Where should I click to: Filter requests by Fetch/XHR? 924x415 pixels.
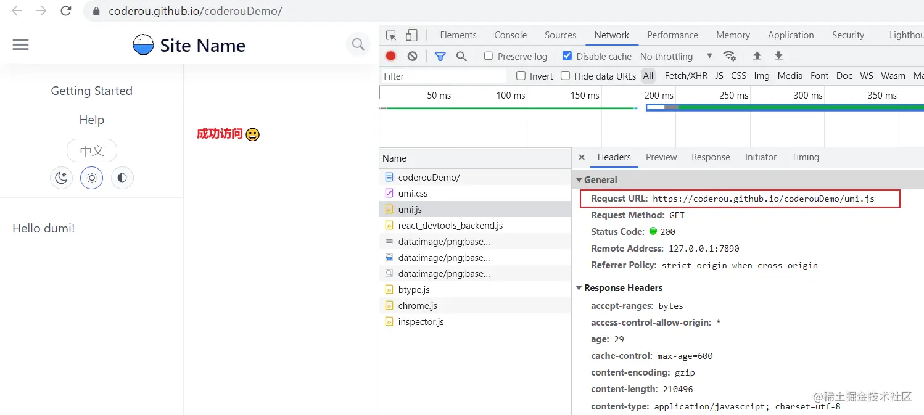click(x=686, y=76)
